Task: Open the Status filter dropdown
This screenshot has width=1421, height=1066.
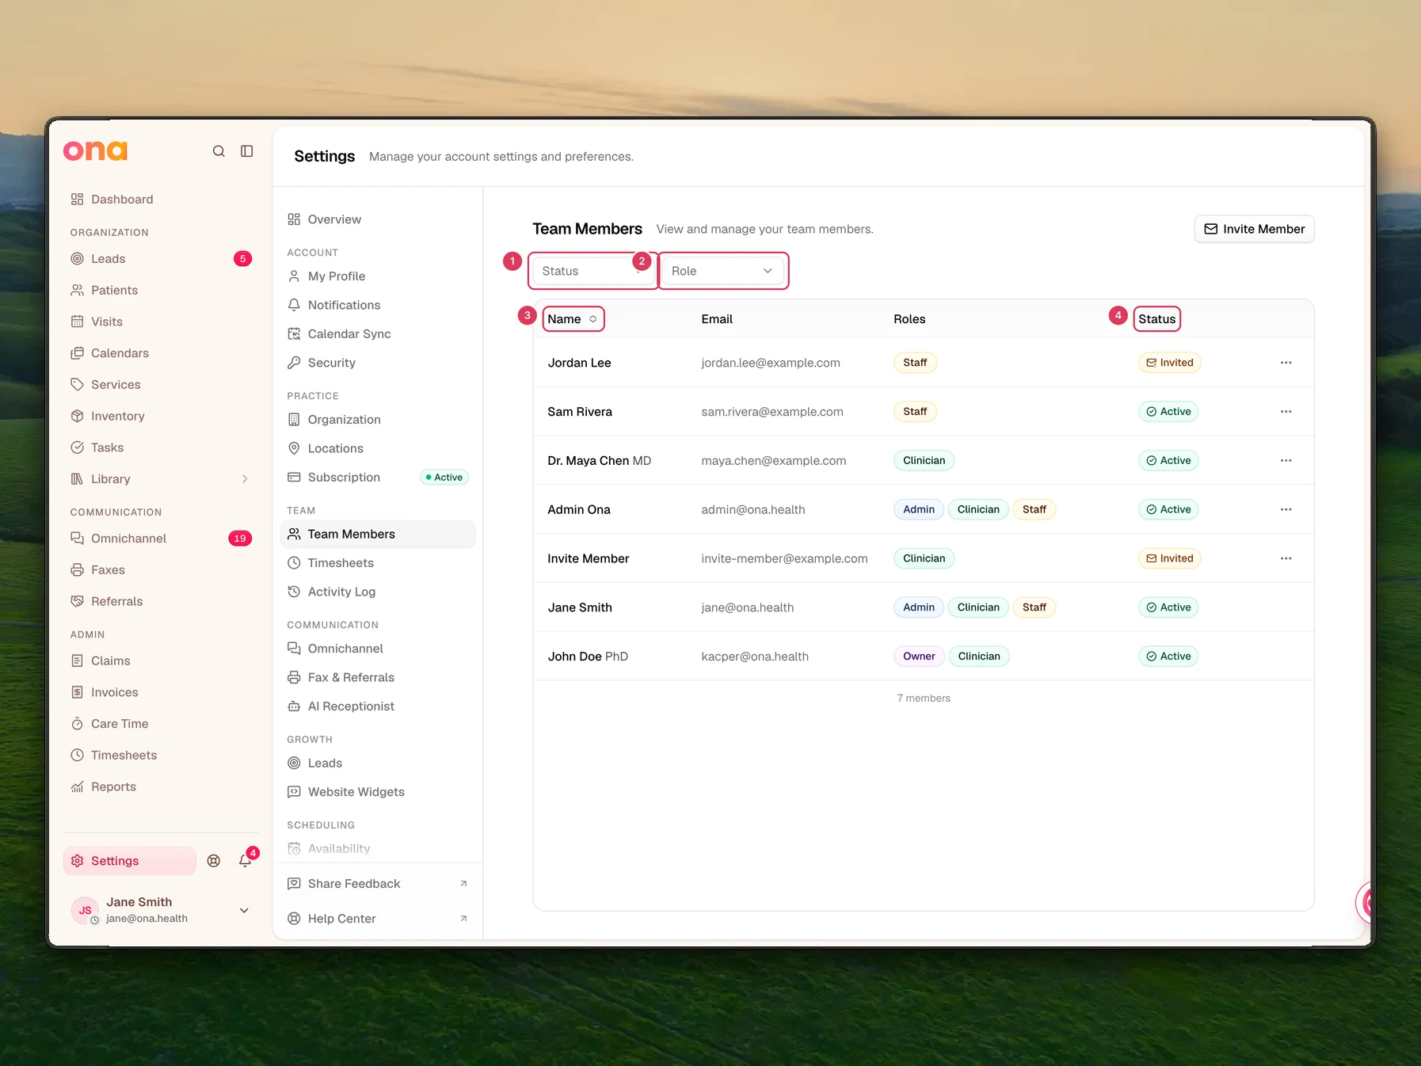Action: [x=592, y=271]
